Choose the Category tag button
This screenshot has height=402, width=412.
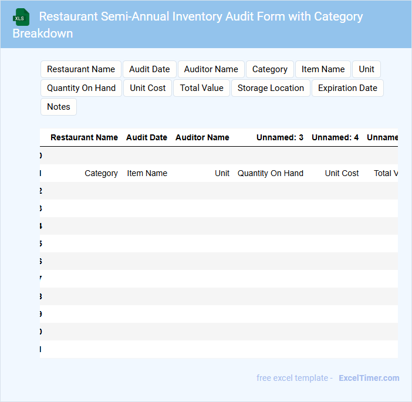(270, 69)
